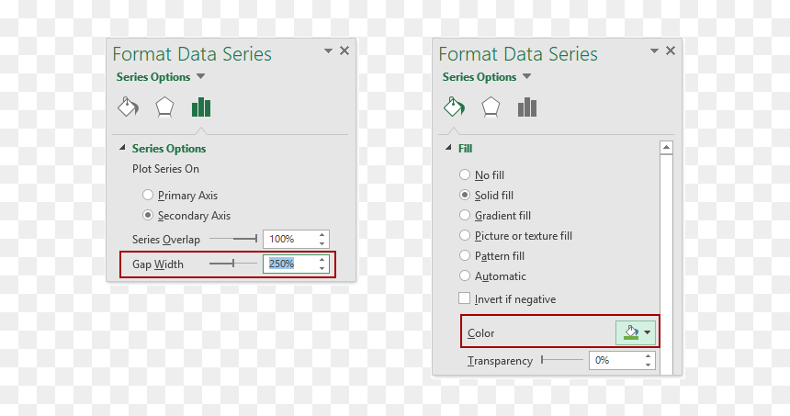Open the fill Color picker dropdown
Viewport: 790px width, 416px height.
[636, 332]
